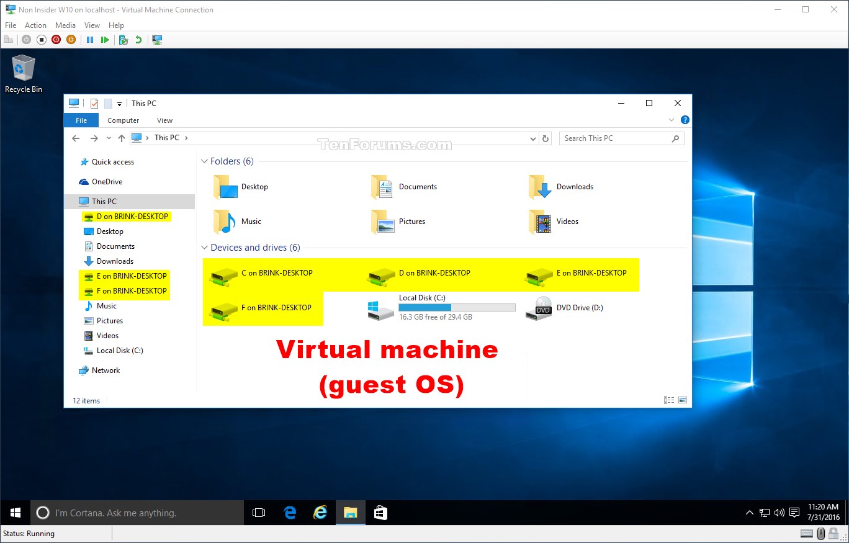This screenshot has height=543, width=849.
Task: Open the address bar history dropdown
Action: click(x=532, y=138)
